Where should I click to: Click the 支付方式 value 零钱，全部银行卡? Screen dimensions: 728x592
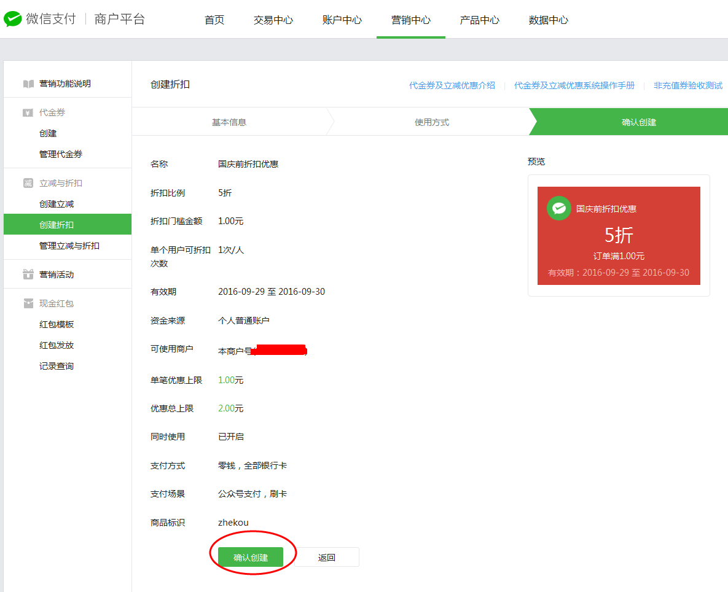(x=252, y=465)
